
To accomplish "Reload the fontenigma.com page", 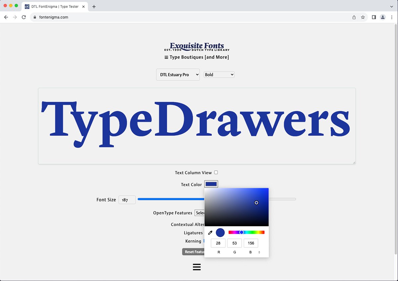I will (24, 17).
